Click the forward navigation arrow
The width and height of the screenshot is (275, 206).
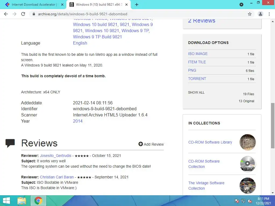click(x=15, y=14)
